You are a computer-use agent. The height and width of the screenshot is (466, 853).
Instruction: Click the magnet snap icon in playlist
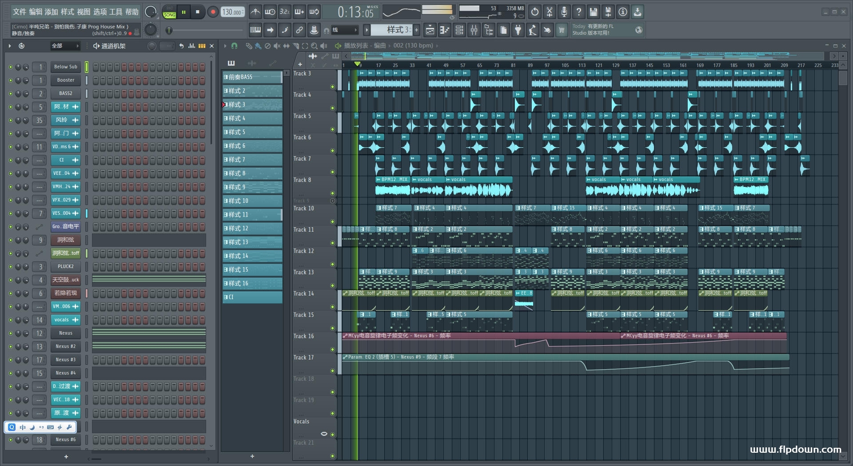click(234, 46)
